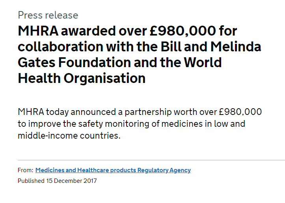The height and width of the screenshot is (203, 285).
Task: Click "medicines in low and" in the summary
Action: pos(203,124)
